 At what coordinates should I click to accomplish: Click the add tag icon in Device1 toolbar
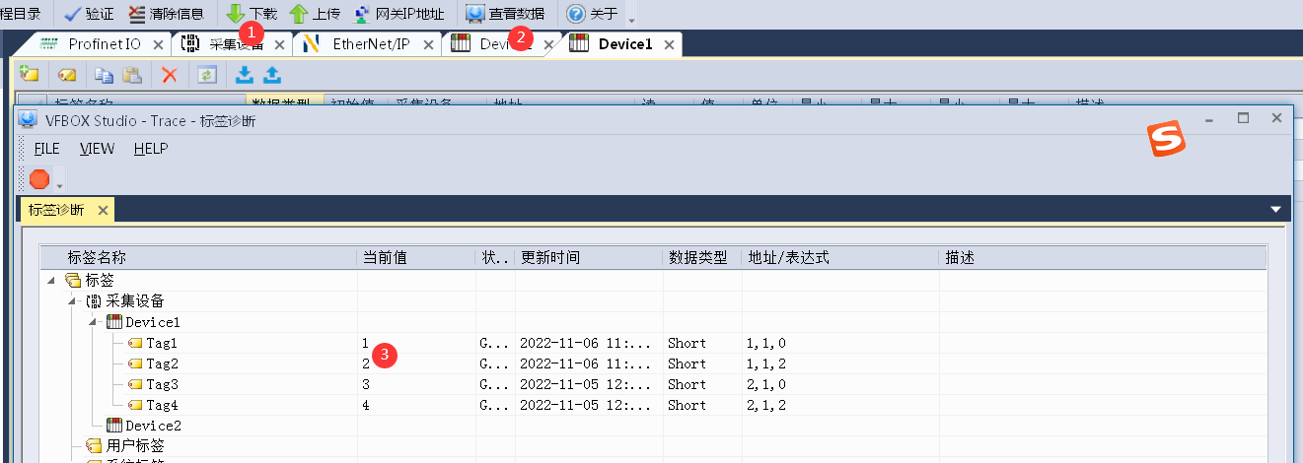(x=67, y=74)
